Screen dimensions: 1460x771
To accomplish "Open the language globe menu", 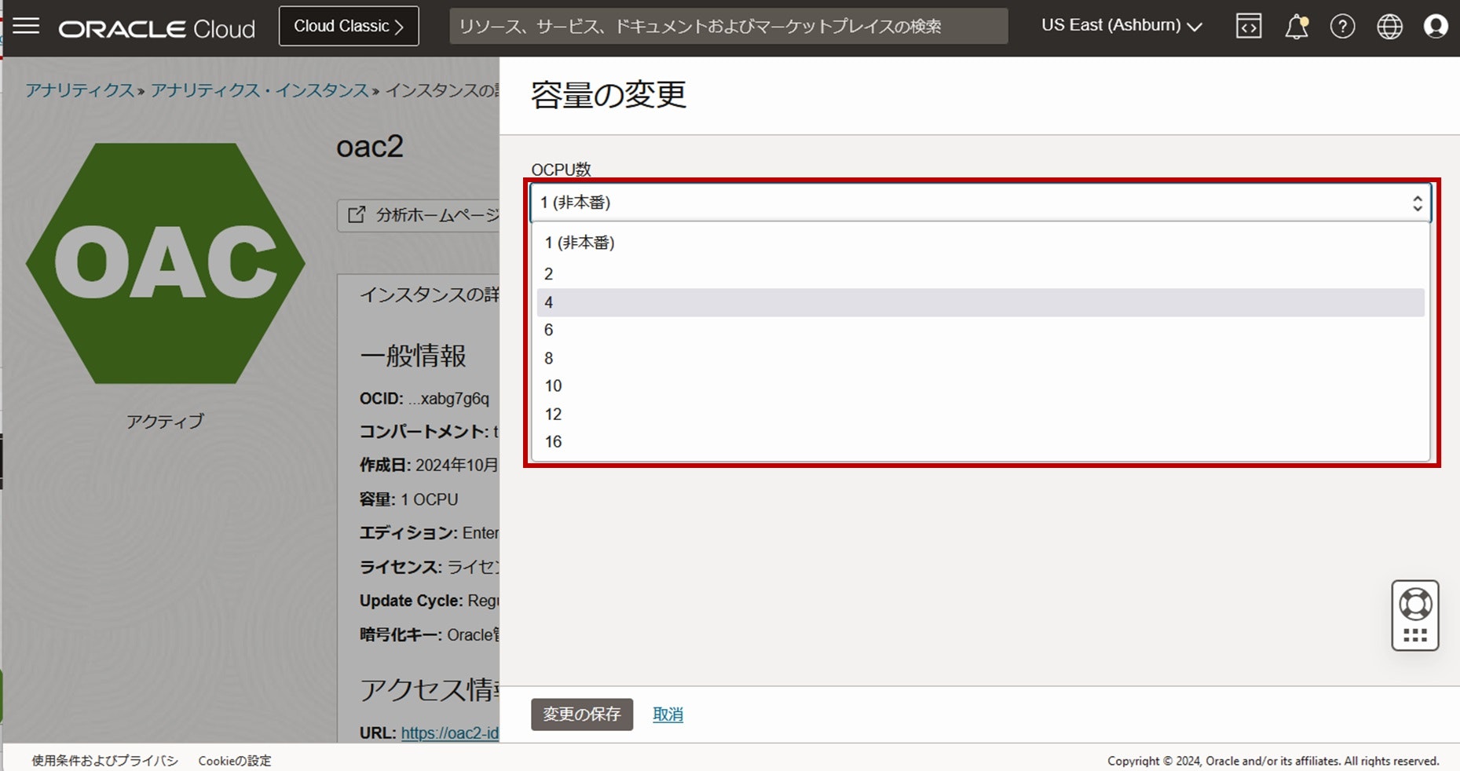I will [x=1389, y=26].
